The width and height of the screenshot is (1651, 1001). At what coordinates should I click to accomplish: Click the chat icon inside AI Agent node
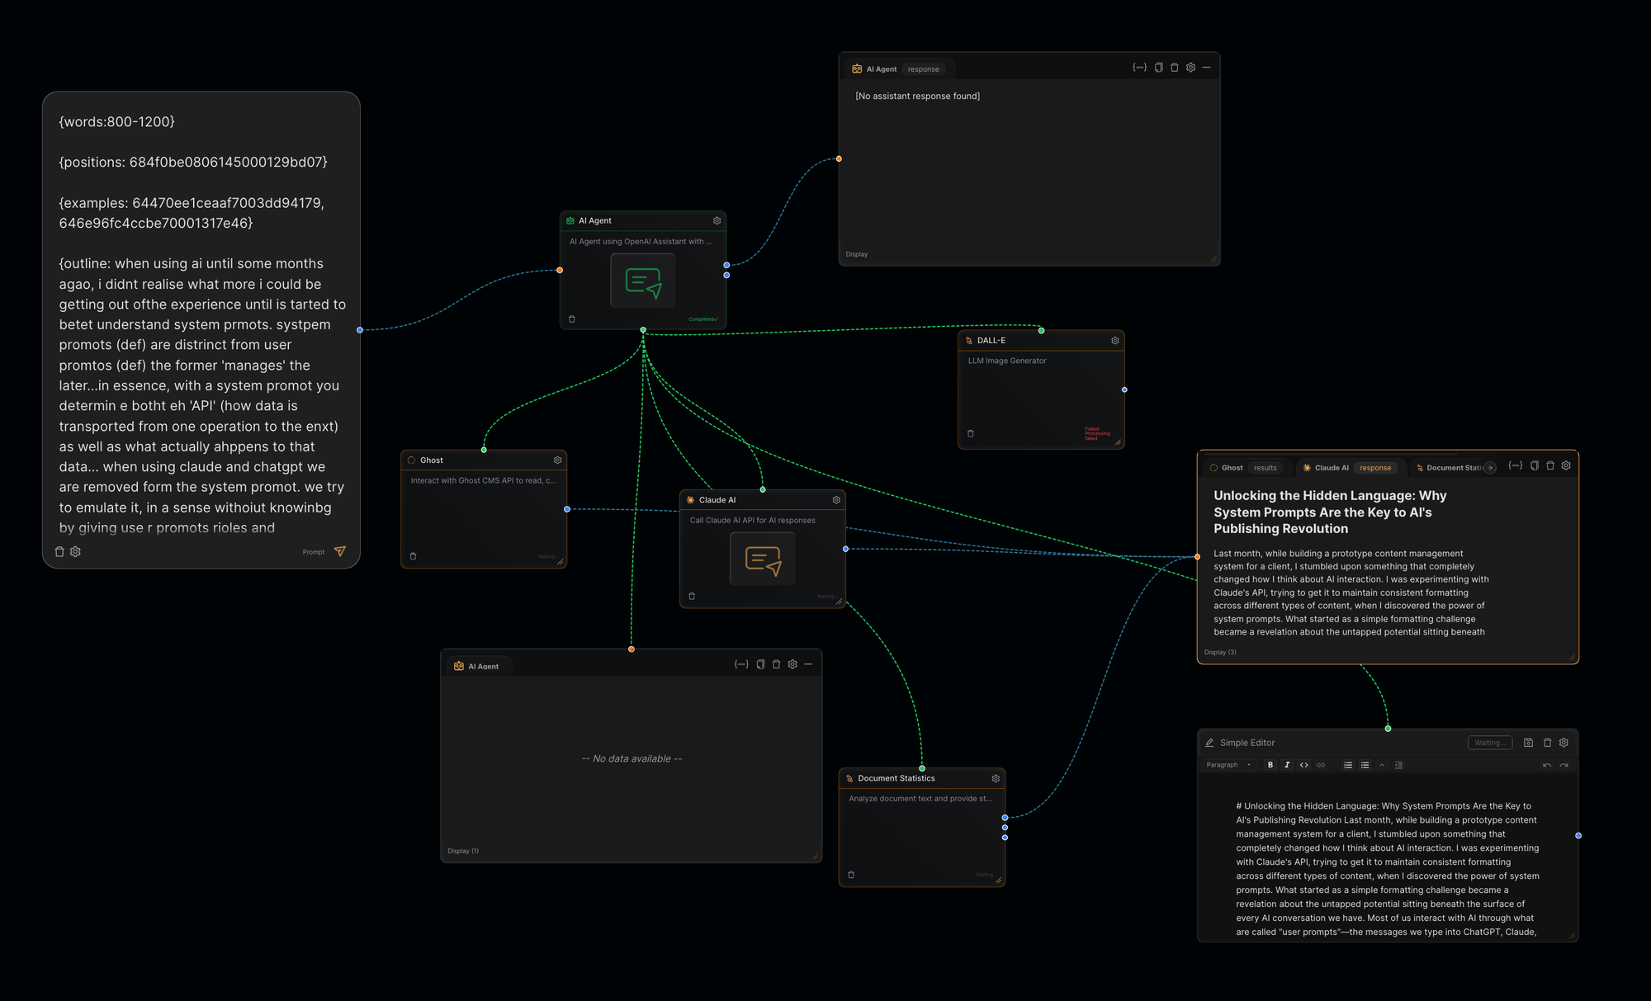click(x=643, y=281)
